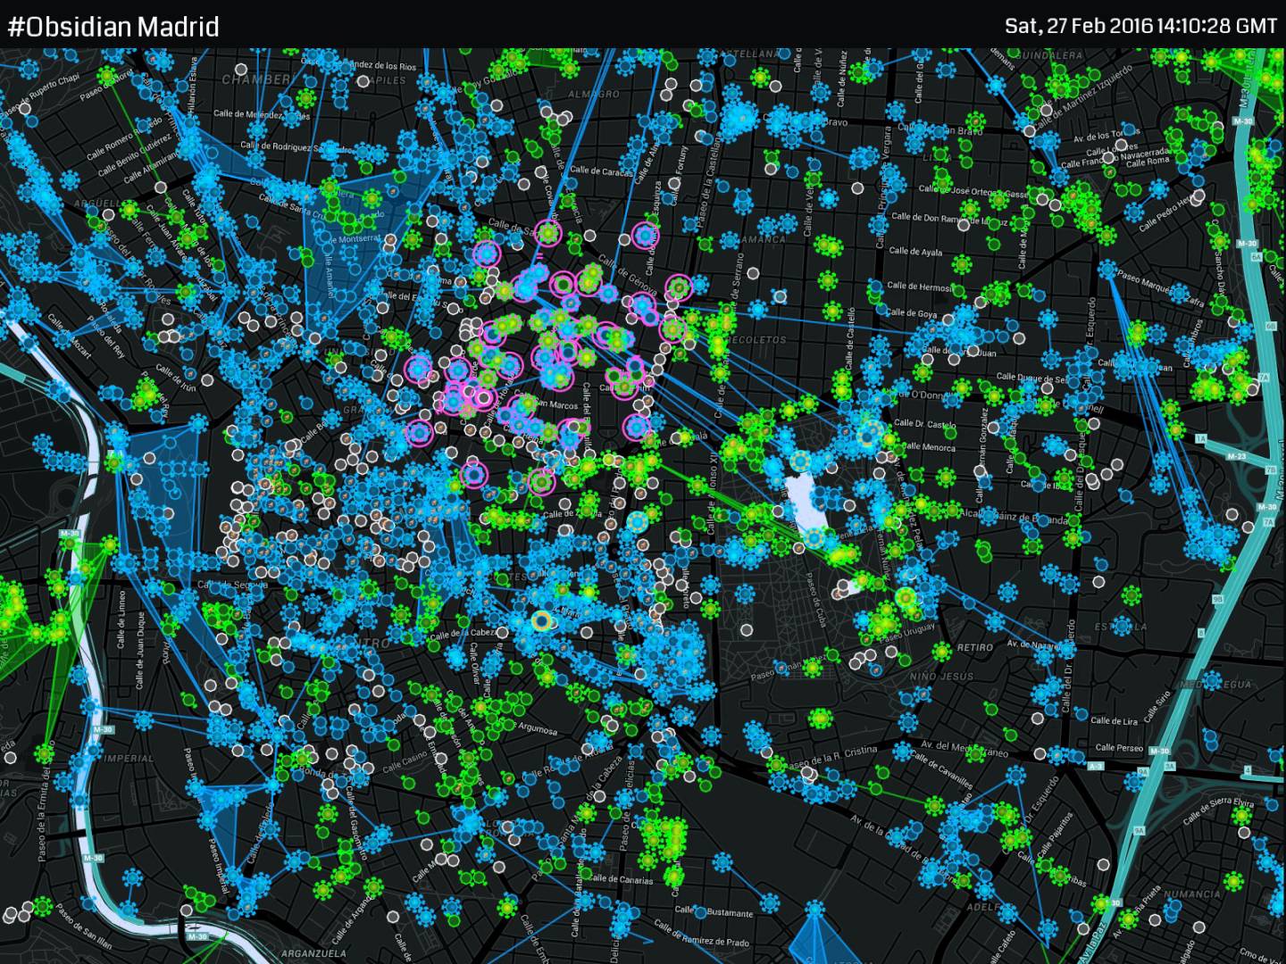Screen dimensions: 1286x964
Task: Select the Calle de Goya street label
Action: coord(912,314)
